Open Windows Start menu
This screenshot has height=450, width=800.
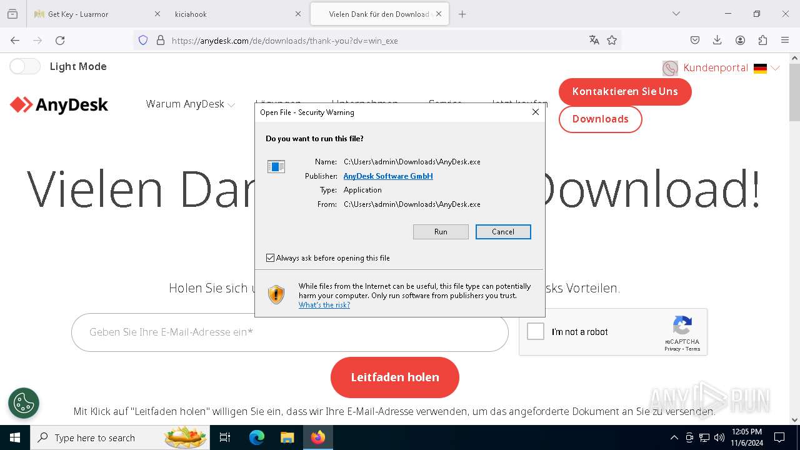coord(15,437)
